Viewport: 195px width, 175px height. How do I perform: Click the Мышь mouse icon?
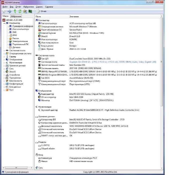[39, 161]
